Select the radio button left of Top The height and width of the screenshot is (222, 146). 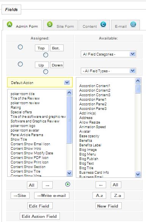pyautogui.click(x=20, y=47)
